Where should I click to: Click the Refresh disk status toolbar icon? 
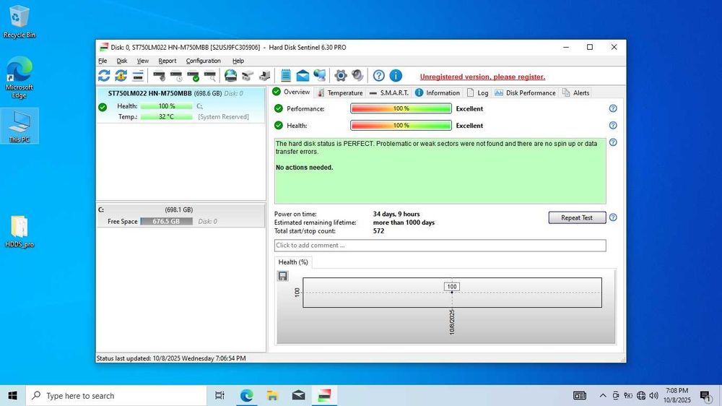[x=104, y=76]
